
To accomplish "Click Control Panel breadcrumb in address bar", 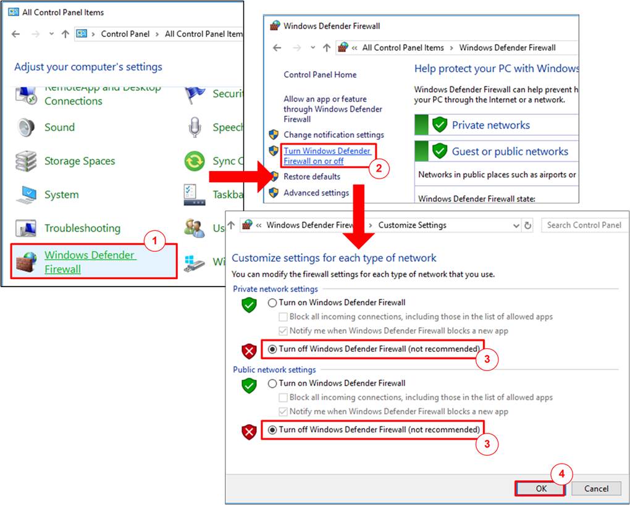I will tap(125, 34).
